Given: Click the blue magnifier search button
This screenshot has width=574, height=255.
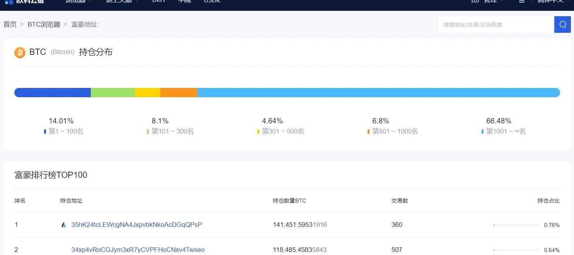Looking at the screenshot, I should [562, 25].
